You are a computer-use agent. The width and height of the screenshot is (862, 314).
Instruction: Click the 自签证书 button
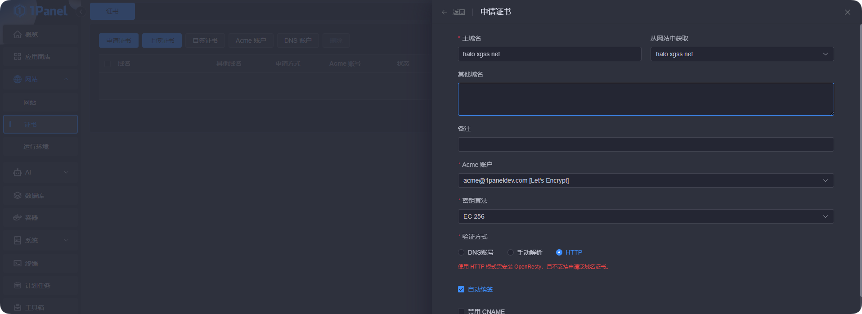coord(205,40)
